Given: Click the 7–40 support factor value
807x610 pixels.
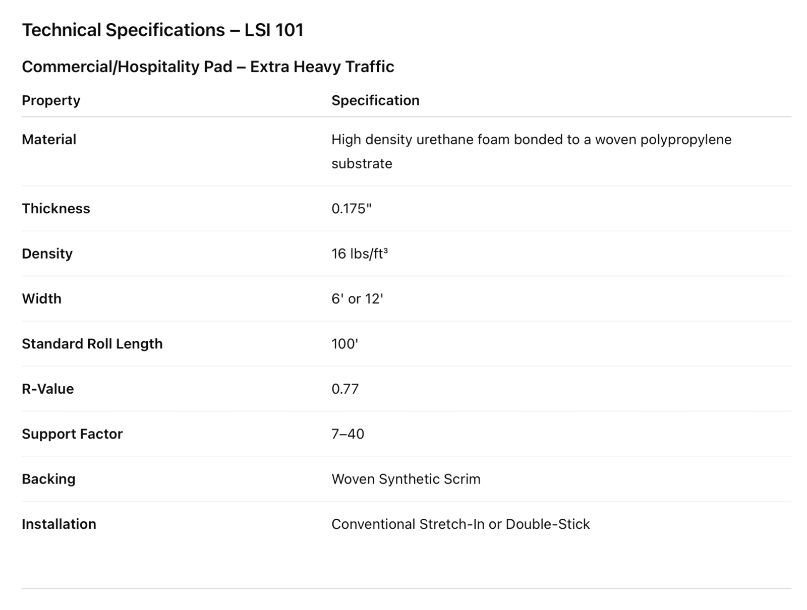Looking at the screenshot, I should click(x=348, y=434).
